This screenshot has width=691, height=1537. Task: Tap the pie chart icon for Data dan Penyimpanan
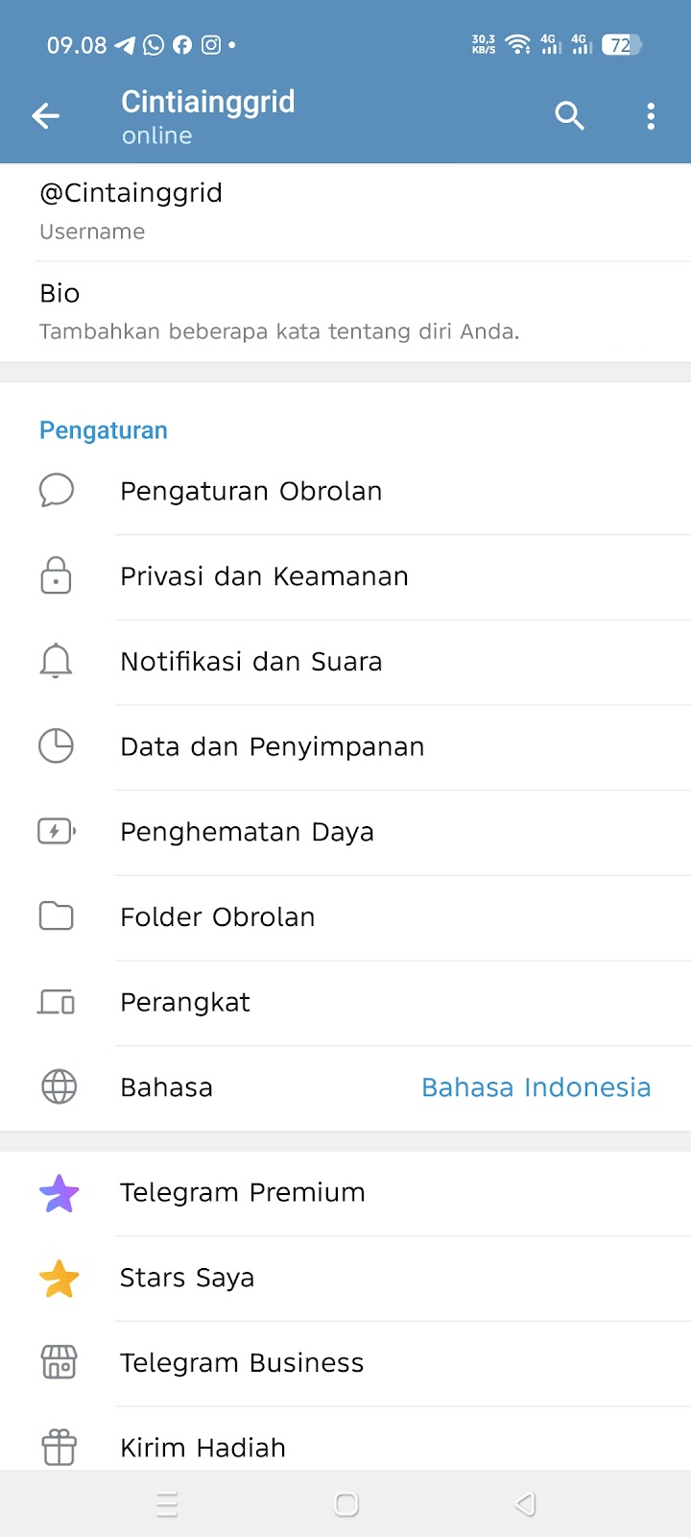56,746
